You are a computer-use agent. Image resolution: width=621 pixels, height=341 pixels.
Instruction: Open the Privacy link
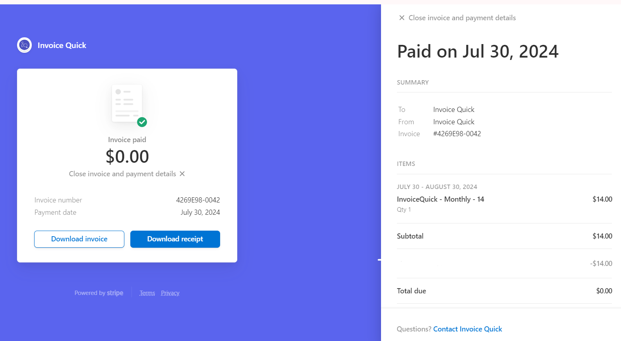(170, 293)
